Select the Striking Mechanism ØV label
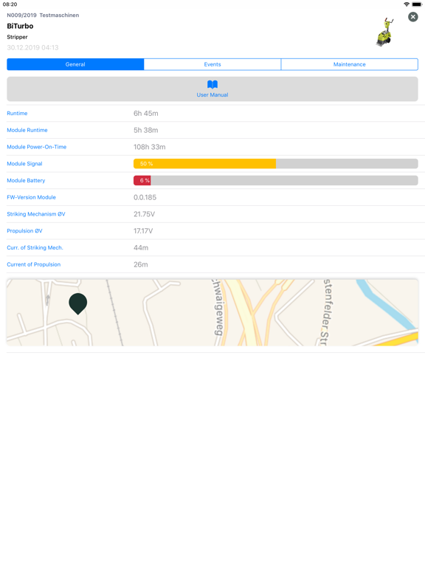 pyautogui.click(x=36, y=214)
